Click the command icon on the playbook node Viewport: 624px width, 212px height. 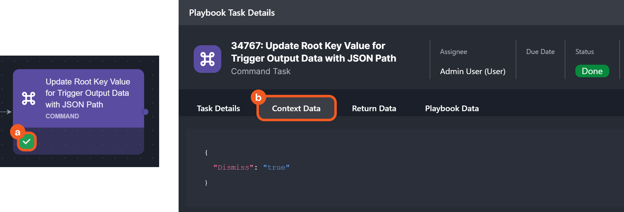pyautogui.click(x=29, y=98)
